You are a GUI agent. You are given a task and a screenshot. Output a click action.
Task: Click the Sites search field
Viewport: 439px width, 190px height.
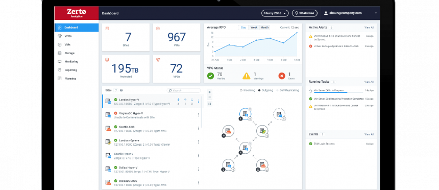184,90
